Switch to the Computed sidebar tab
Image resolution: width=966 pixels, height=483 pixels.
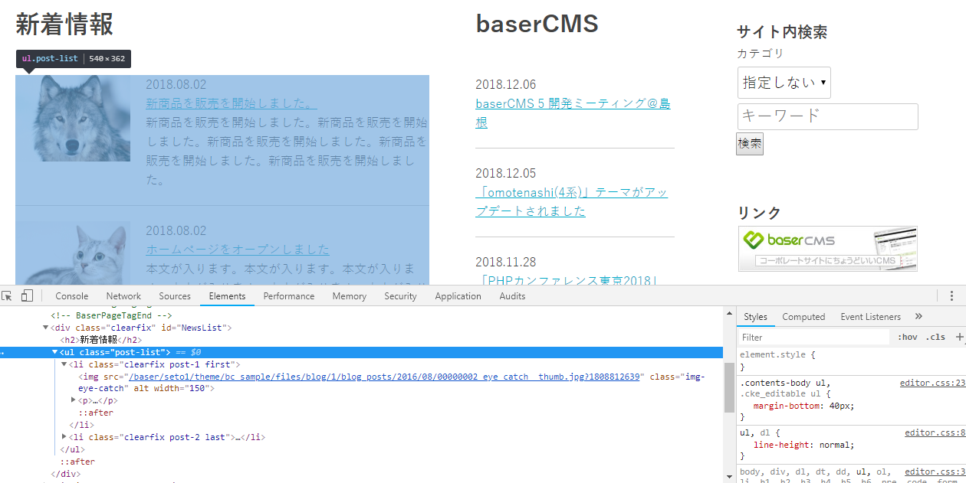pos(803,317)
